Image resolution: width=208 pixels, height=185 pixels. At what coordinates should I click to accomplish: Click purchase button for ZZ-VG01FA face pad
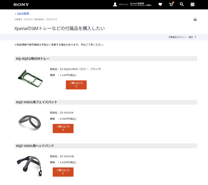pos(63,129)
